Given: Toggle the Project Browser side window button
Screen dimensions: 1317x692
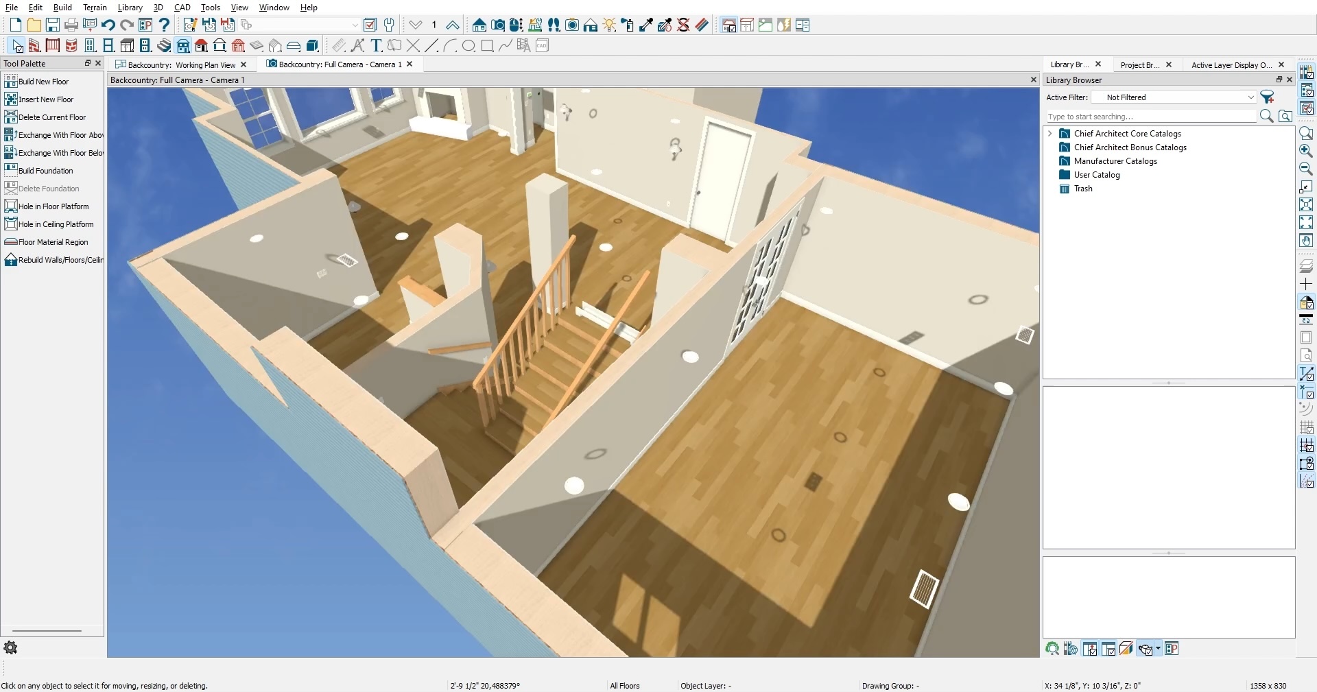Looking at the screenshot, I should pyautogui.click(x=1306, y=91).
